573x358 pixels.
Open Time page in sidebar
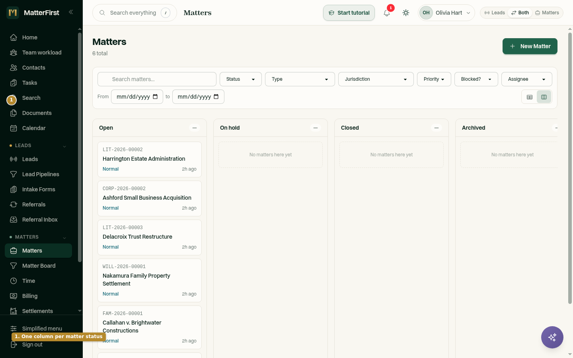click(38, 281)
